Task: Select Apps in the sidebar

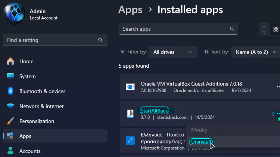Action: point(55,136)
